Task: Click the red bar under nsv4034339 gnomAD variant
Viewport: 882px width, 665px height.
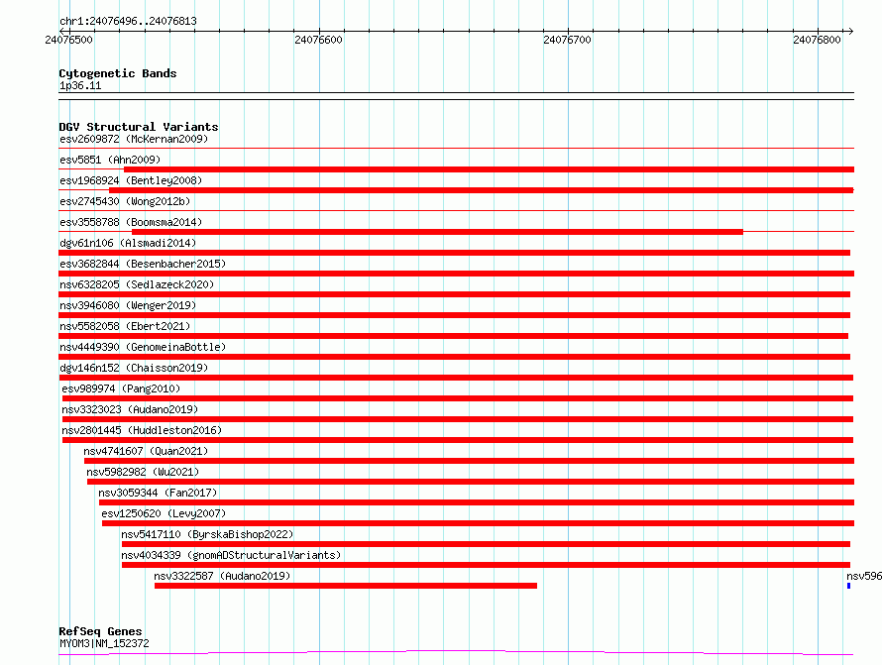Action: tap(486, 565)
